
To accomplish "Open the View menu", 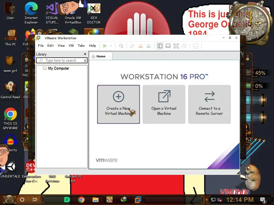I will click(61, 45).
